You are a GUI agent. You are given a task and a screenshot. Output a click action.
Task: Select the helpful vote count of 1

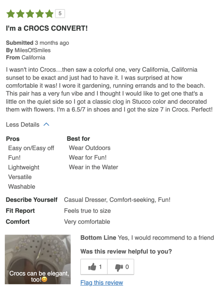(x=100, y=267)
